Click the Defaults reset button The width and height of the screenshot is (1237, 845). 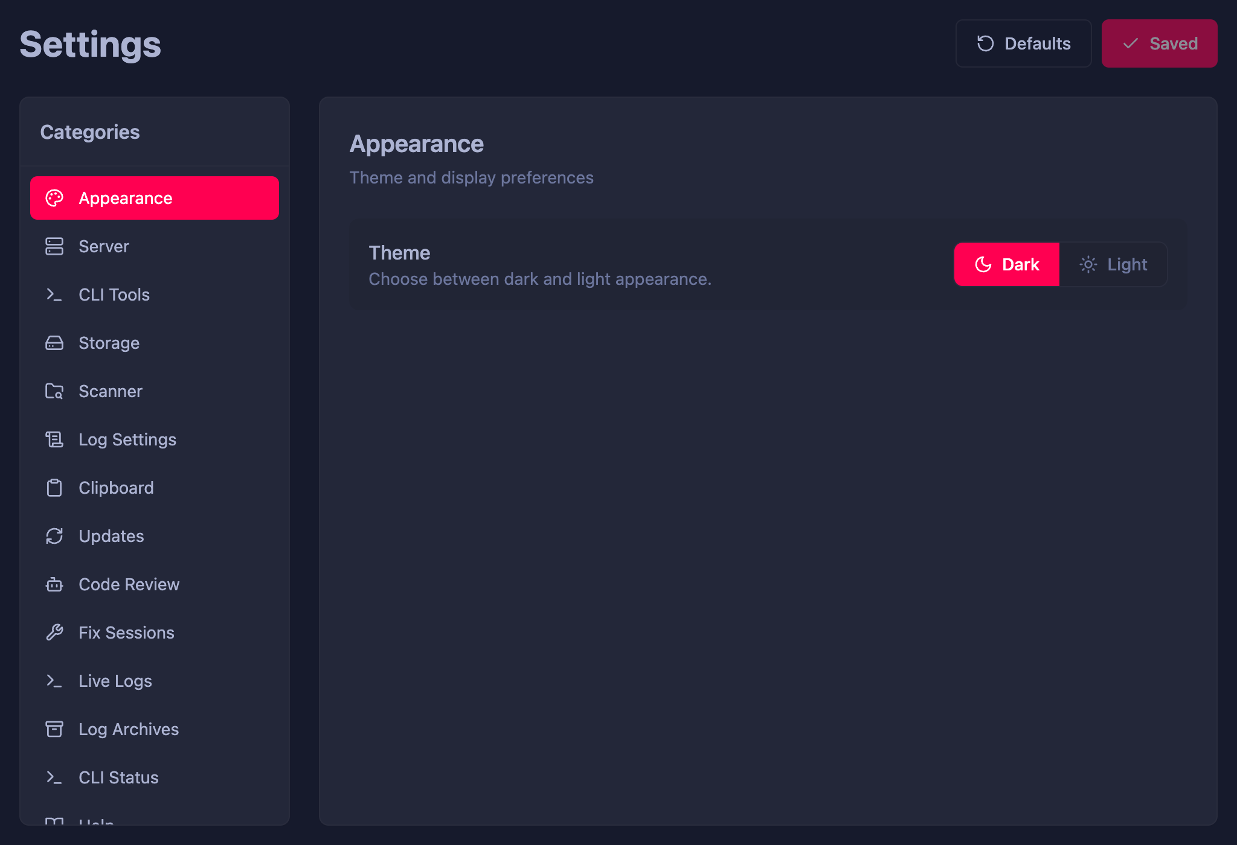[1023, 43]
